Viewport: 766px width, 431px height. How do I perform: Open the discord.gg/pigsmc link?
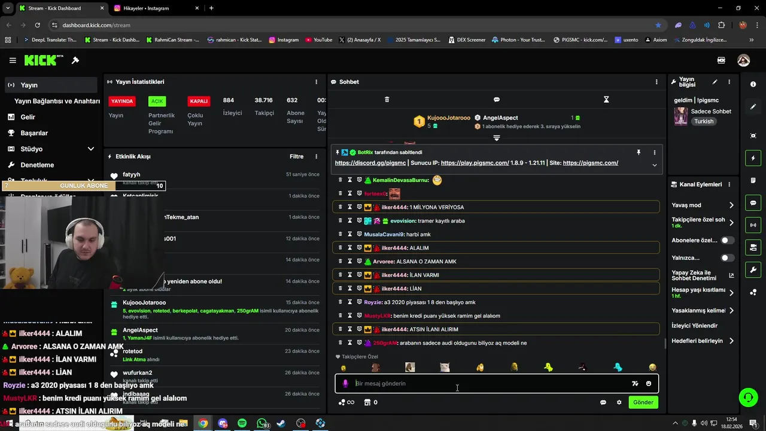(370, 163)
